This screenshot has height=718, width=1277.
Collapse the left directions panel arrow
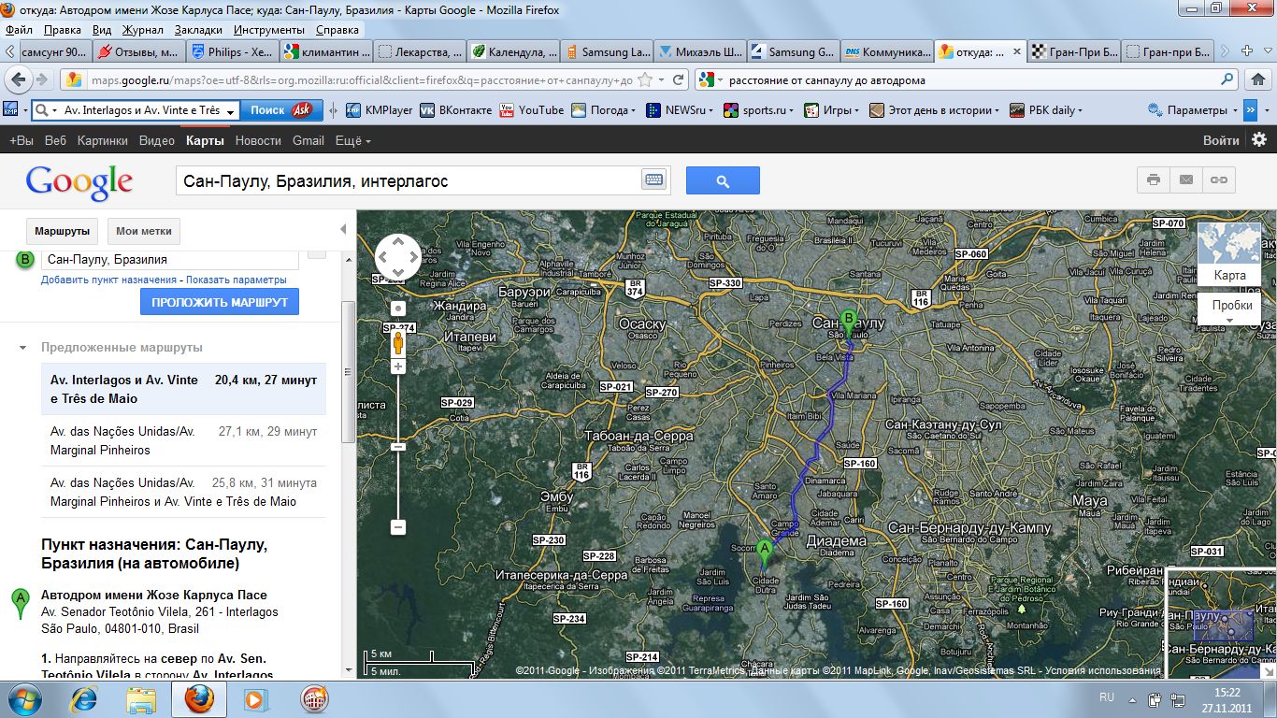tap(343, 230)
